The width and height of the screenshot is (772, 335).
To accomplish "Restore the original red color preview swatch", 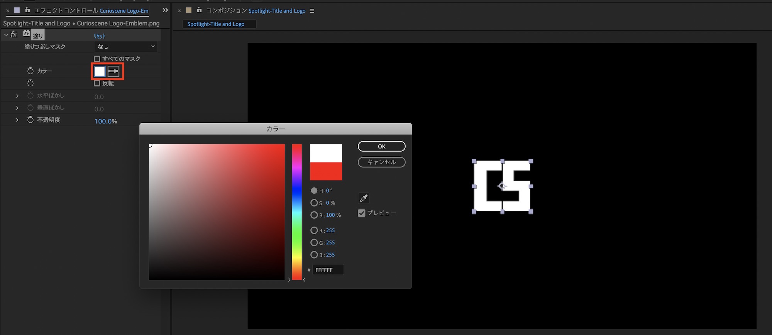I will (326, 171).
